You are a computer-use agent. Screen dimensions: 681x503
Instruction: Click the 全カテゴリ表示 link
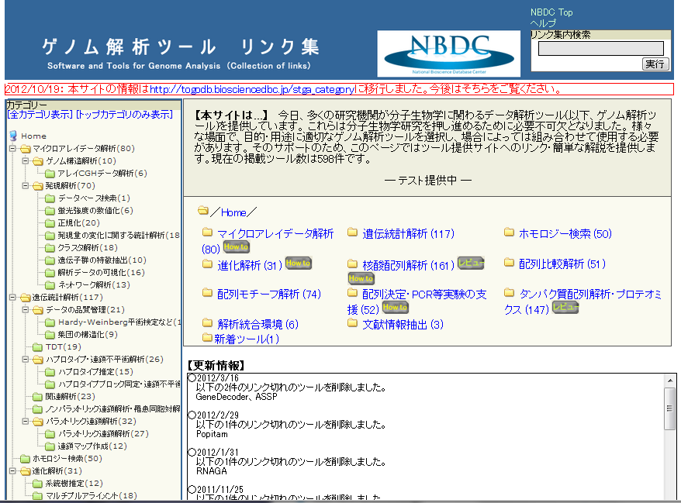(40, 115)
